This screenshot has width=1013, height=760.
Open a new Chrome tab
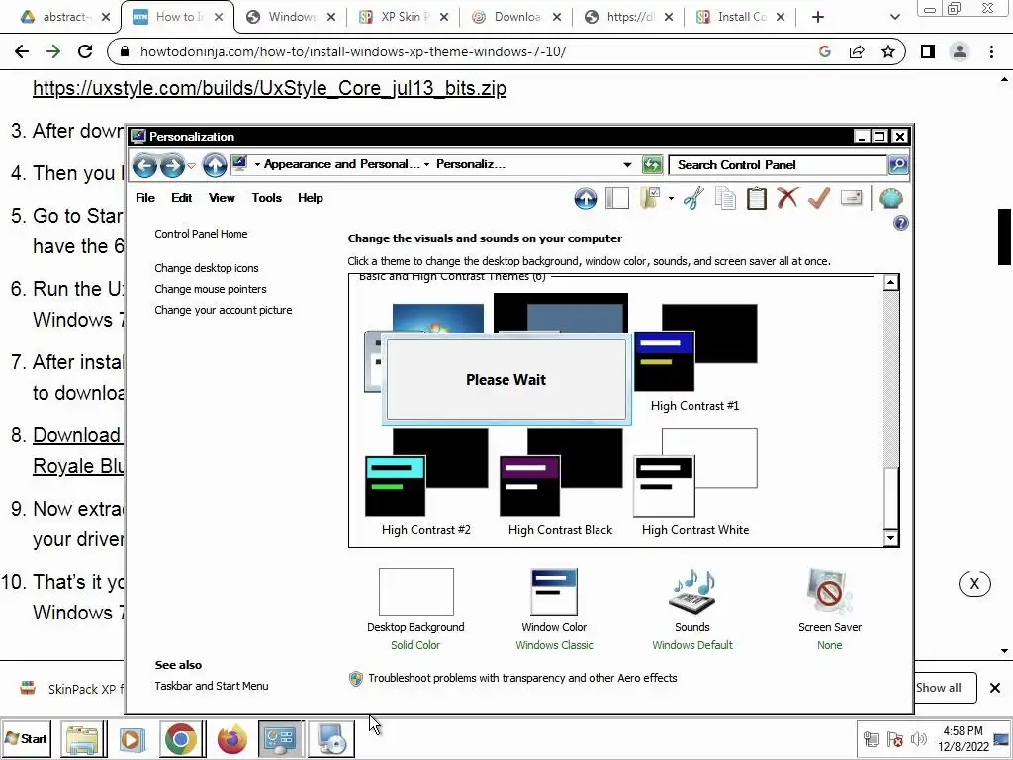[x=818, y=17]
